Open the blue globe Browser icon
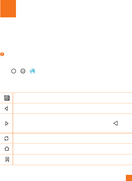Viewport: 132px width, 181px height. [x=33, y=71]
